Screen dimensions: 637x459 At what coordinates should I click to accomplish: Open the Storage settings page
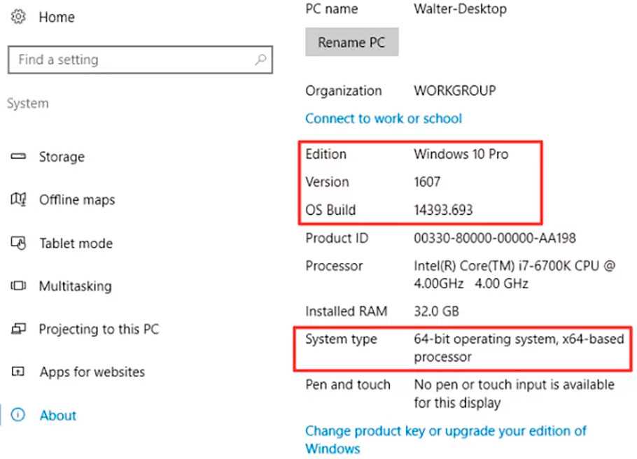point(62,157)
